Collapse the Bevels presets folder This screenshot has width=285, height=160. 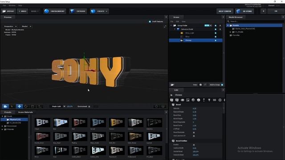(2, 116)
